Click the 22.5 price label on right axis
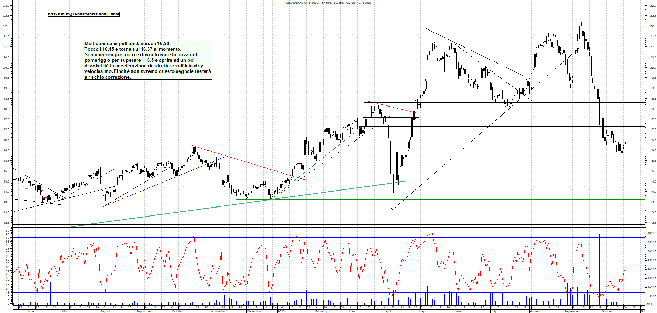 pyautogui.click(x=653, y=16)
